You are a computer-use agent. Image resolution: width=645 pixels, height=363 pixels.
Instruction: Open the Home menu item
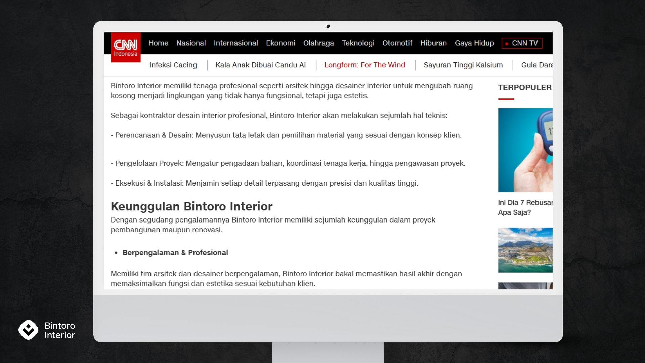[158, 43]
